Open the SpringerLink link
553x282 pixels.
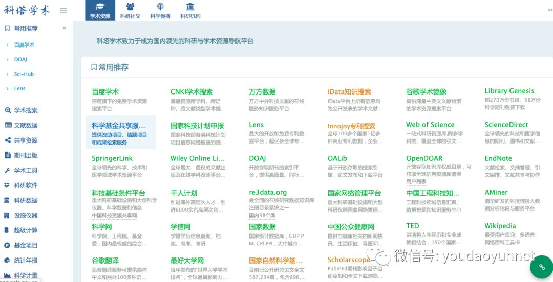tap(112, 158)
